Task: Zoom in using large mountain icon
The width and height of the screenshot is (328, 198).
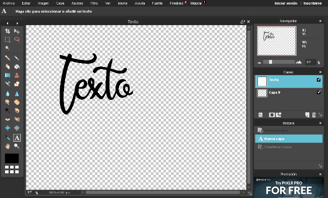Action: point(299,62)
